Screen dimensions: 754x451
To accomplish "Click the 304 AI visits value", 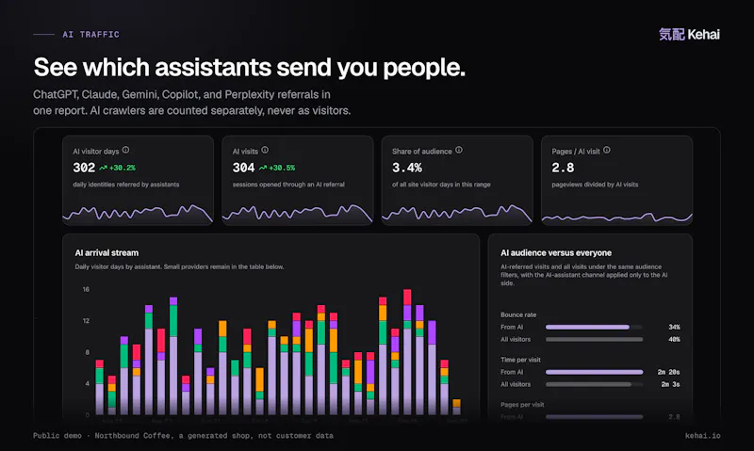I will pyautogui.click(x=243, y=168).
